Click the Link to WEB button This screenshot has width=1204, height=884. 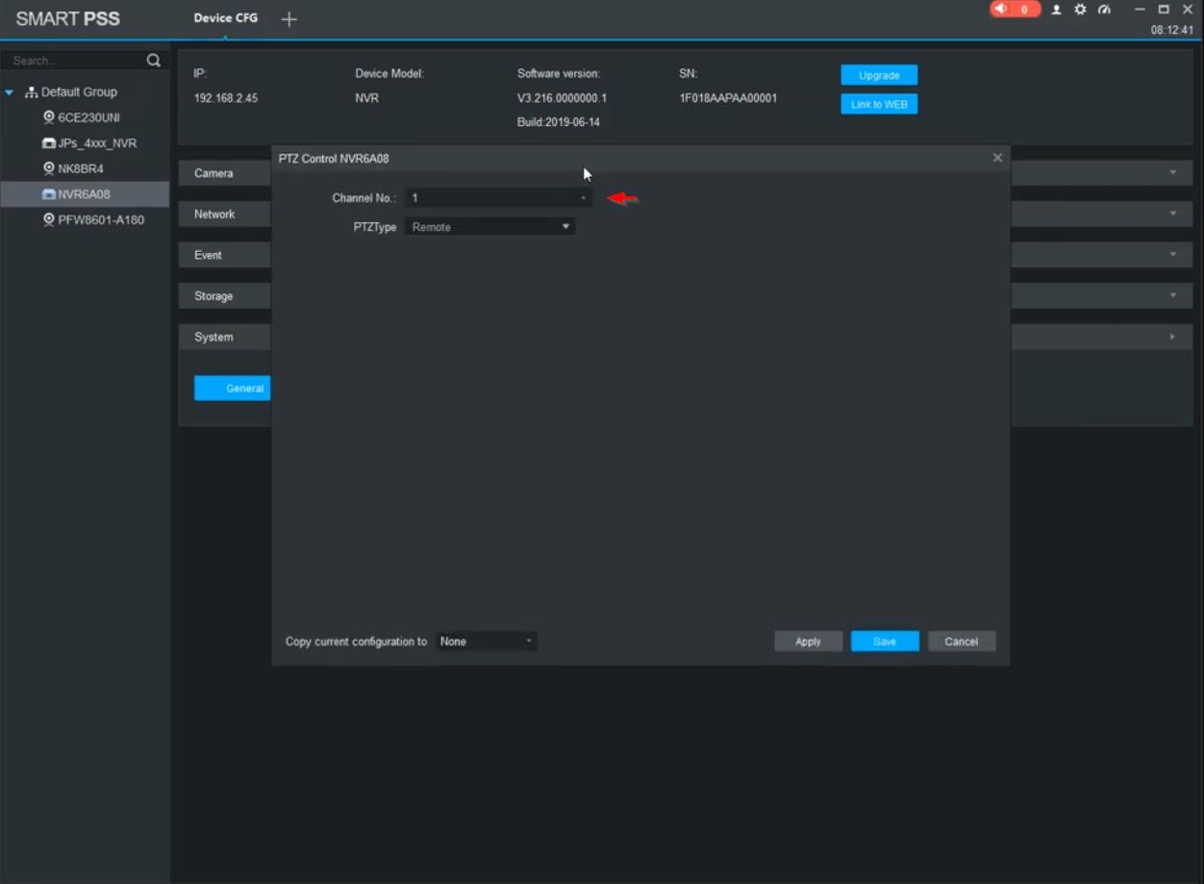pos(879,104)
